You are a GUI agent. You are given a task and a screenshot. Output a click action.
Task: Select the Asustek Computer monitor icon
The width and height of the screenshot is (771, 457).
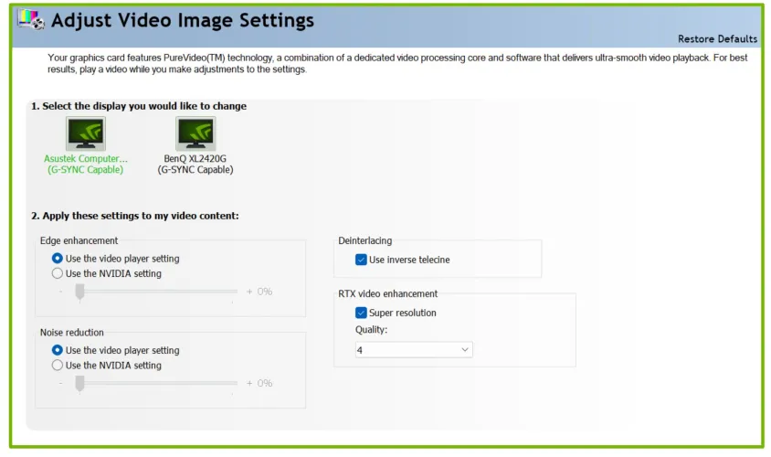(x=85, y=133)
